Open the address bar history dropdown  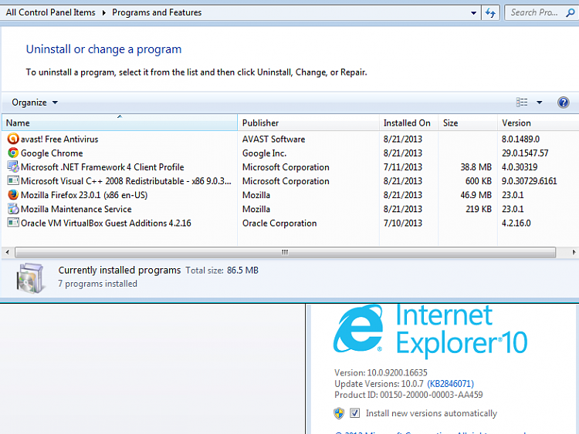[473, 13]
